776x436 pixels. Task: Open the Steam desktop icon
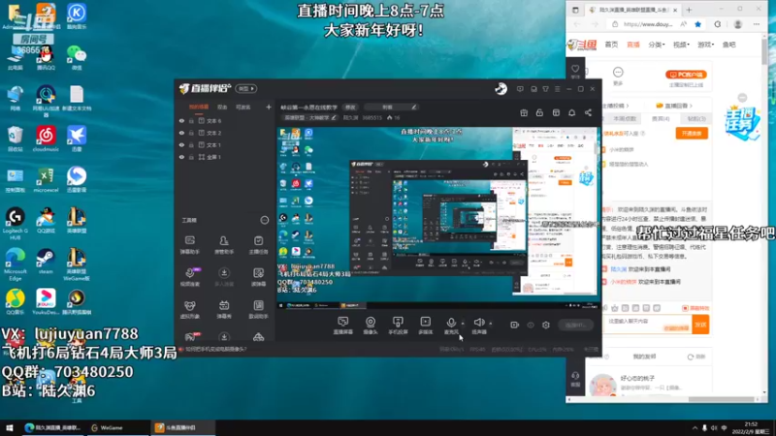[46, 262]
